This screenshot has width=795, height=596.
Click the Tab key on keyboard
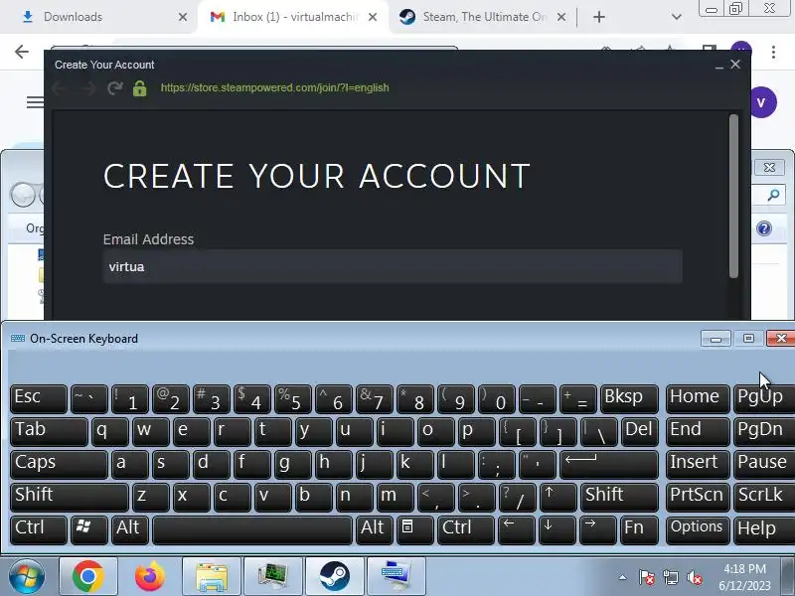click(x=49, y=432)
